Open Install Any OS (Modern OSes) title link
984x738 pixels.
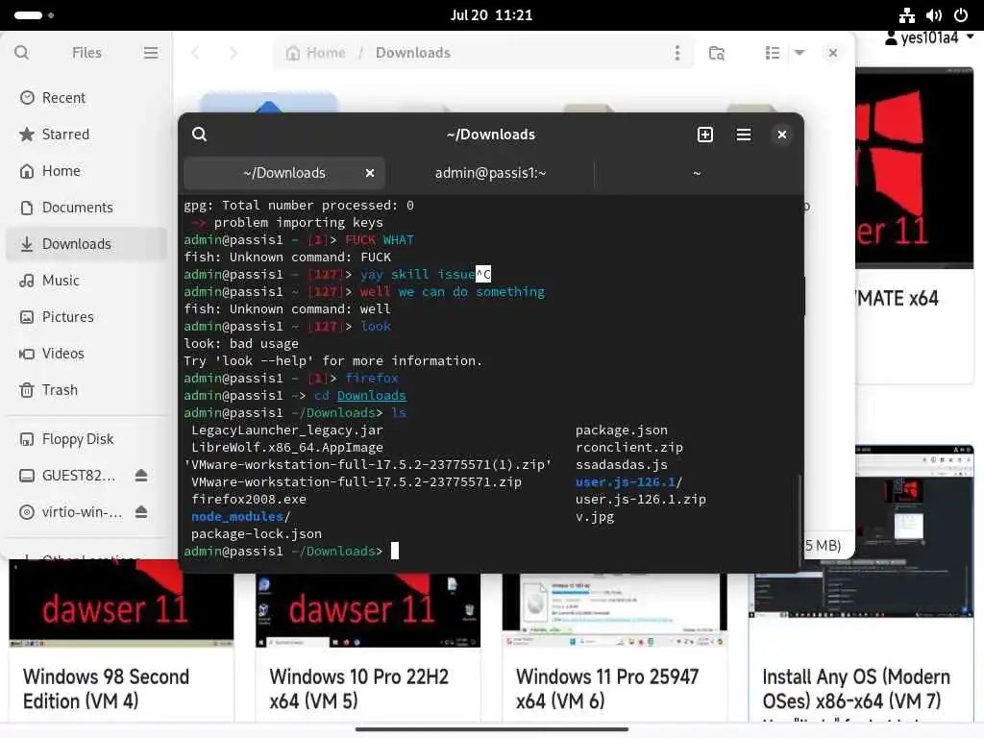[856, 688]
